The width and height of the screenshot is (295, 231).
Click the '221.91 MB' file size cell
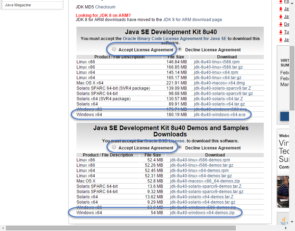pos(176,83)
